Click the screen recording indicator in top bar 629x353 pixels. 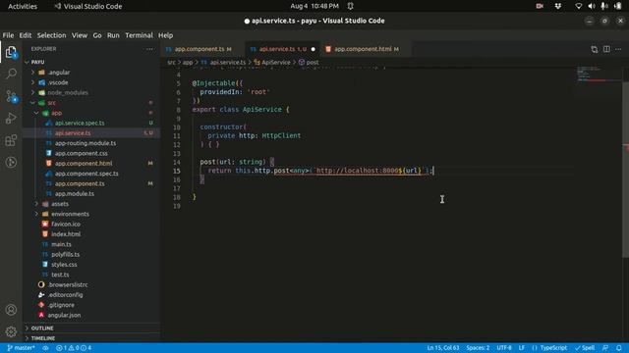pos(540,6)
